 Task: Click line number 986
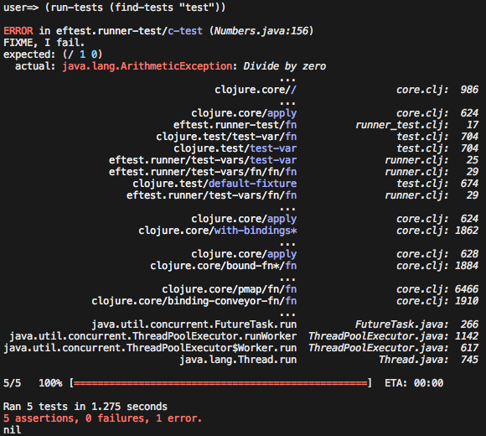[469, 90]
